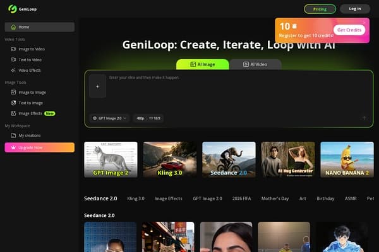Select Seedance 2.0 category tab
379x252 pixels.
click(100, 198)
